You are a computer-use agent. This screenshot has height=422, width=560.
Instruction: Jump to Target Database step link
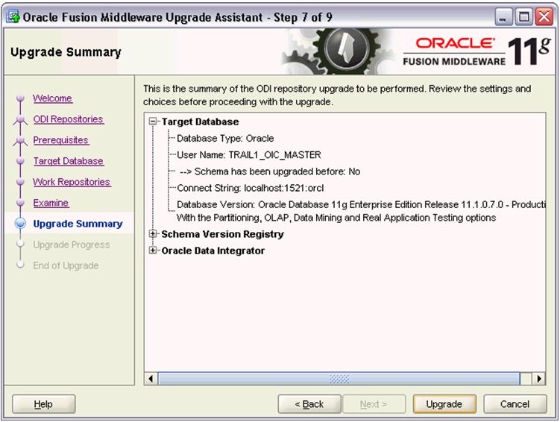[x=68, y=161]
